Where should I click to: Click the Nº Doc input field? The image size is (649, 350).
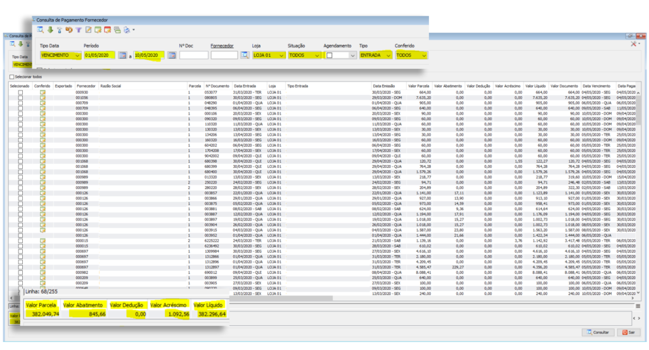tap(193, 55)
